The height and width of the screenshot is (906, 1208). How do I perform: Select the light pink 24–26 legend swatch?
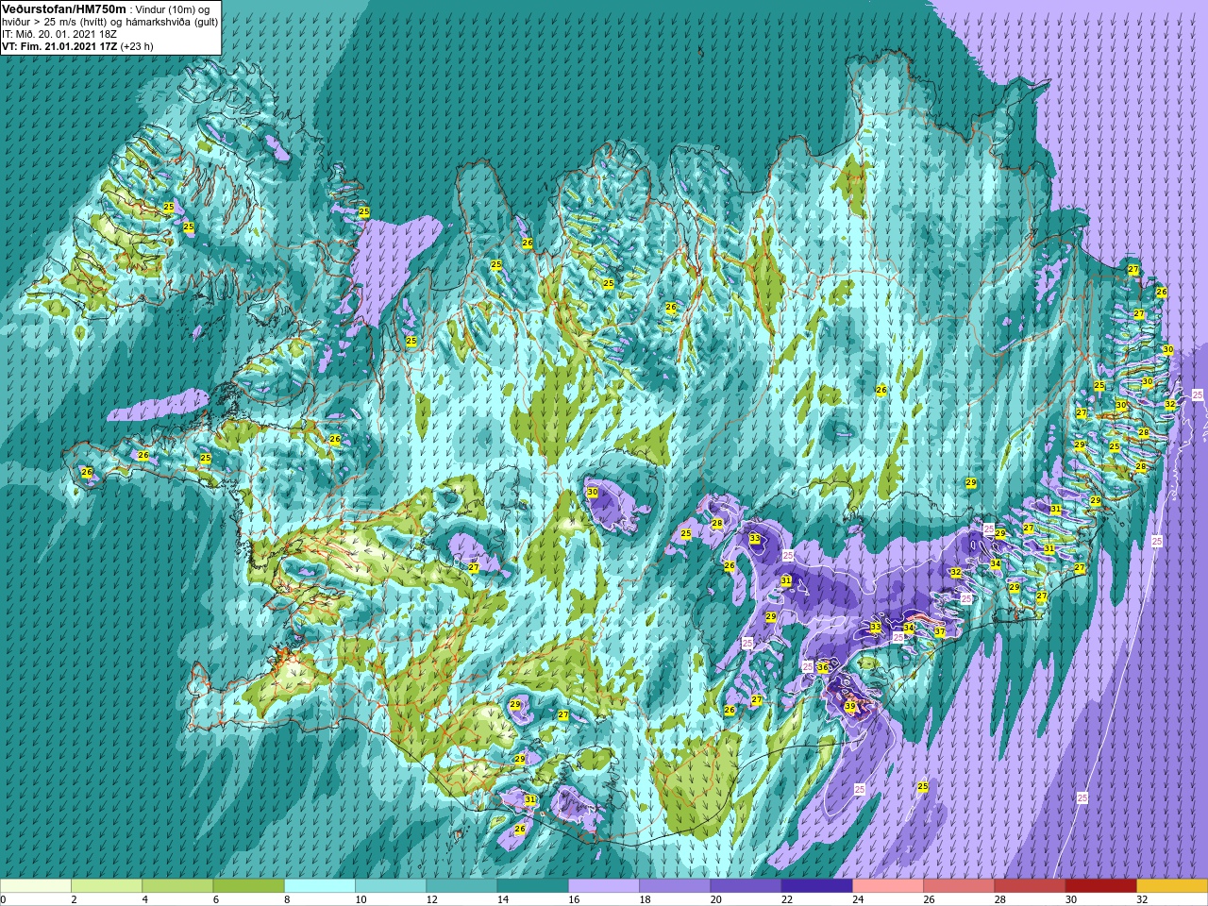click(x=888, y=886)
